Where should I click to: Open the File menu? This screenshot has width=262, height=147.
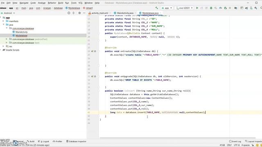3,3
